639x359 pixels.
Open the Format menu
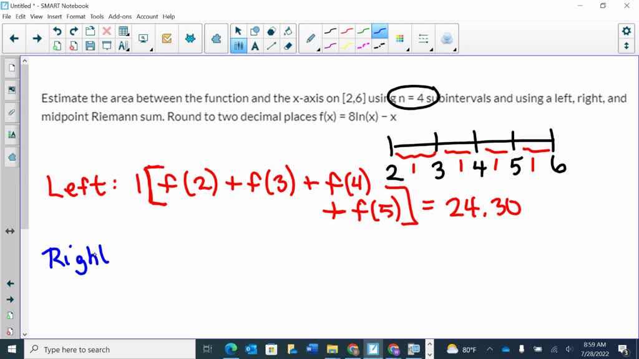point(76,16)
